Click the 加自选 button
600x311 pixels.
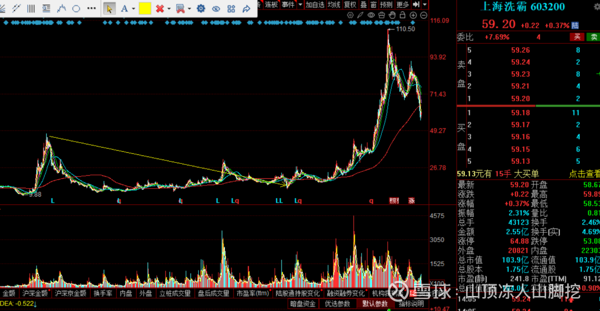pyautogui.click(x=315, y=4)
